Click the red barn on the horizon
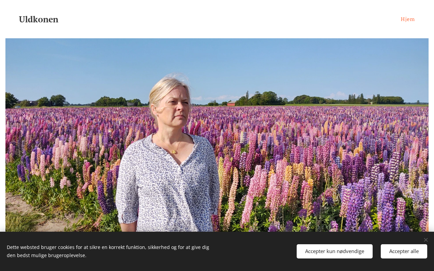 (231, 103)
